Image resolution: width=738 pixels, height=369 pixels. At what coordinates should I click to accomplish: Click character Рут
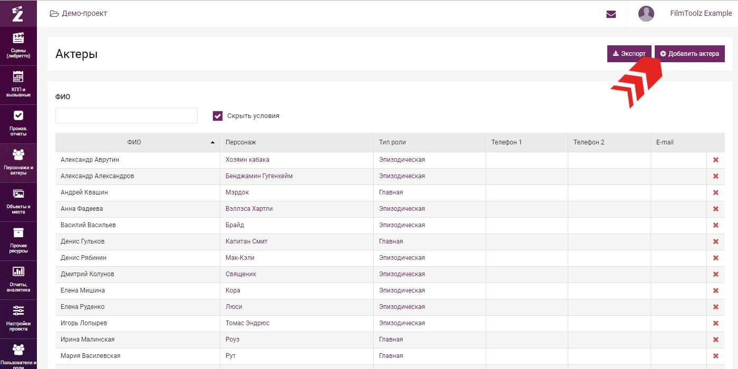tap(230, 356)
